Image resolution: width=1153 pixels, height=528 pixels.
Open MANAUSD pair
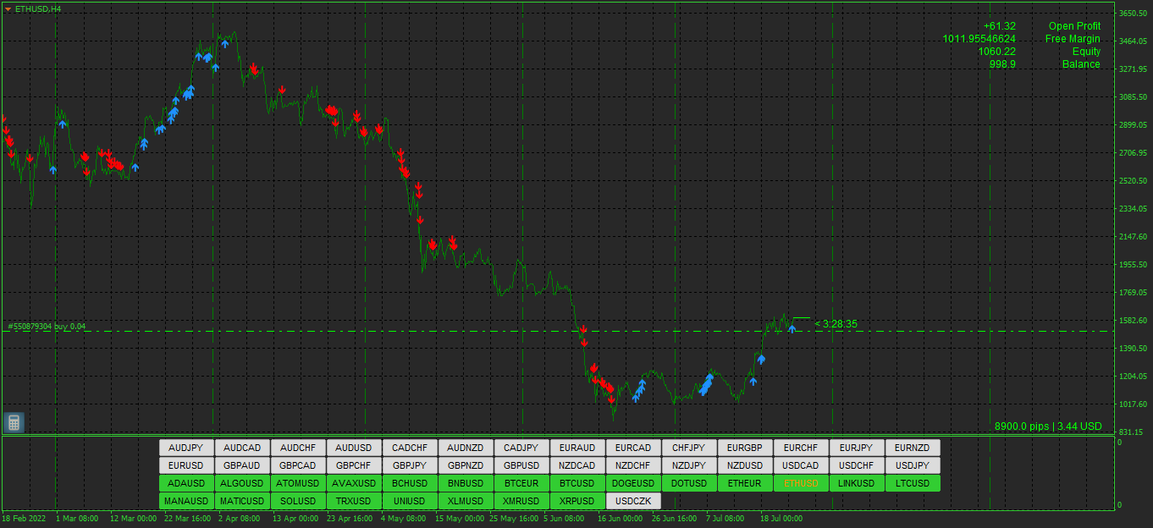[x=185, y=501]
